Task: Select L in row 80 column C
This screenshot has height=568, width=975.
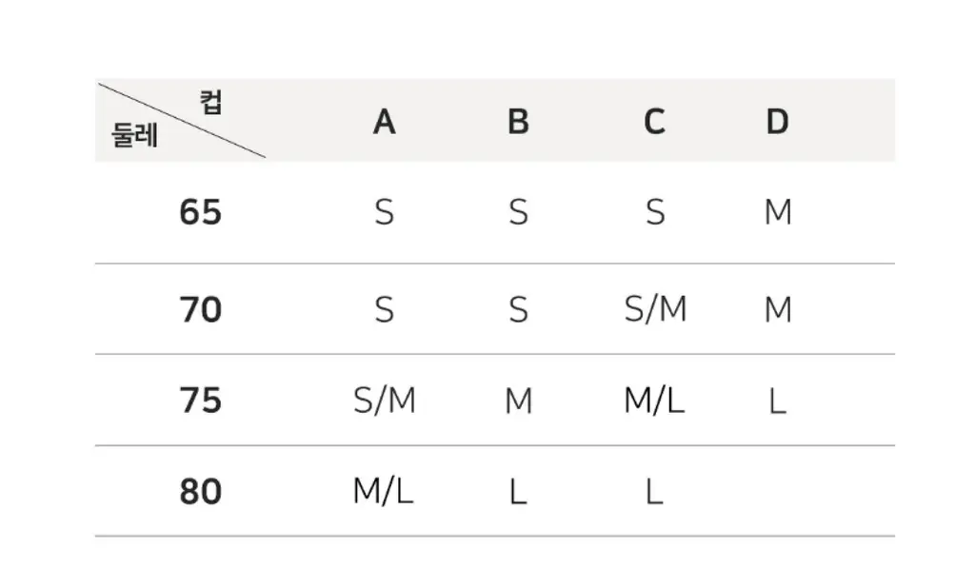Action: (x=654, y=492)
